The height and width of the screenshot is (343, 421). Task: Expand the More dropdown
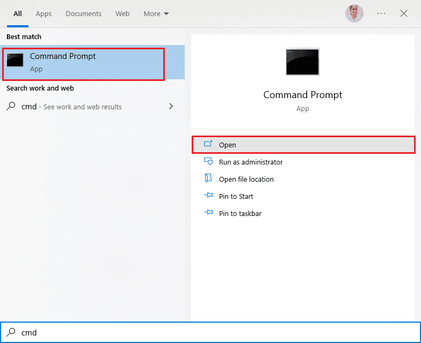(x=156, y=14)
